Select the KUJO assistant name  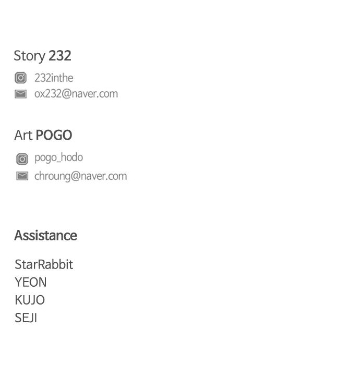click(30, 300)
